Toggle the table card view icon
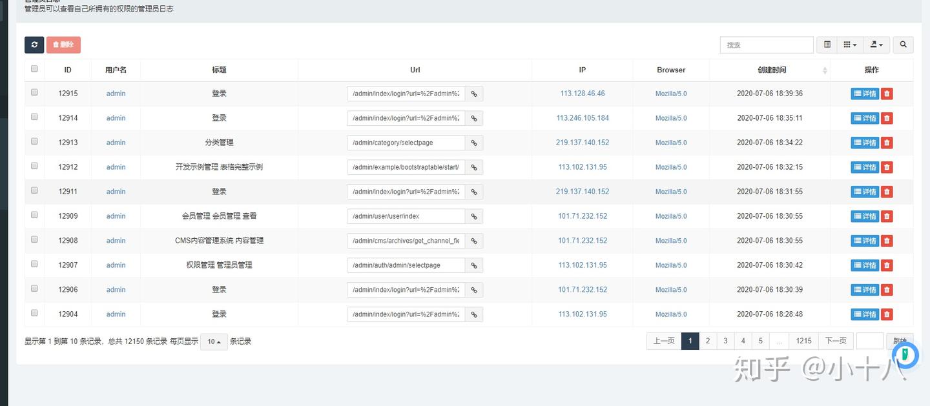The image size is (930, 406). (827, 45)
